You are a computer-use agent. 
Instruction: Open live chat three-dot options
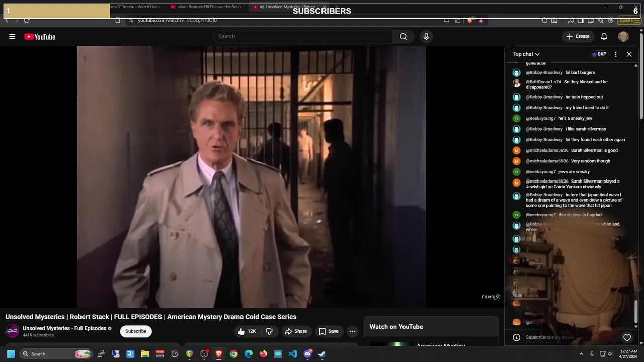[616, 54]
